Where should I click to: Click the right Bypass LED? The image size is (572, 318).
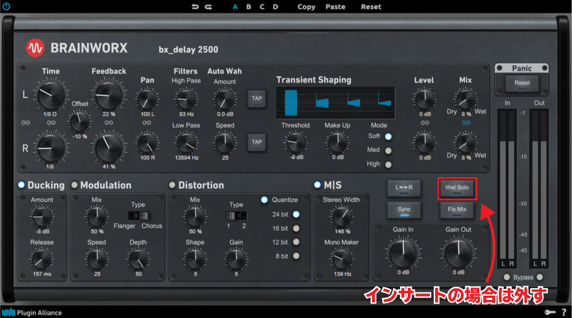coord(540,277)
